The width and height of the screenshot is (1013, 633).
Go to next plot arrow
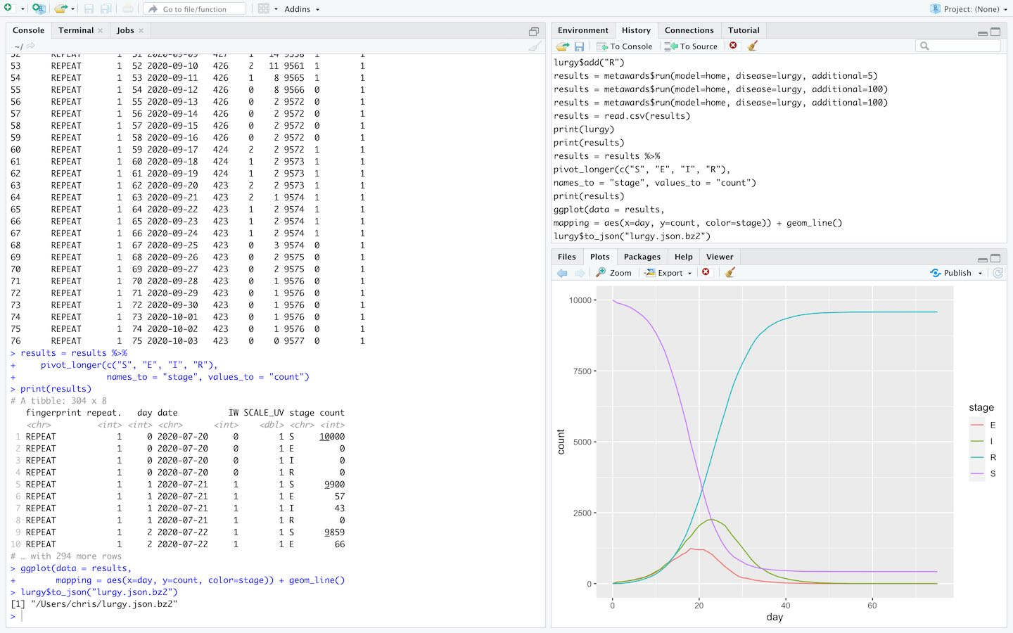(580, 273)
